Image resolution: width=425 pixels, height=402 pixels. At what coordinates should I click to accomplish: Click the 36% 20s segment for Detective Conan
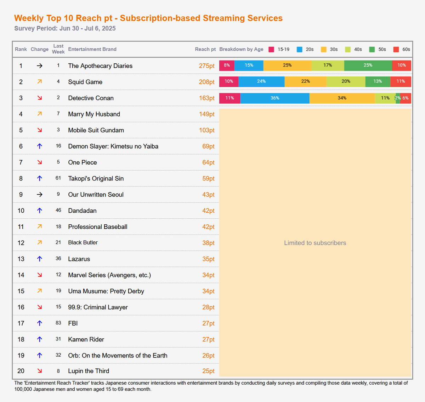pos(275,98)
